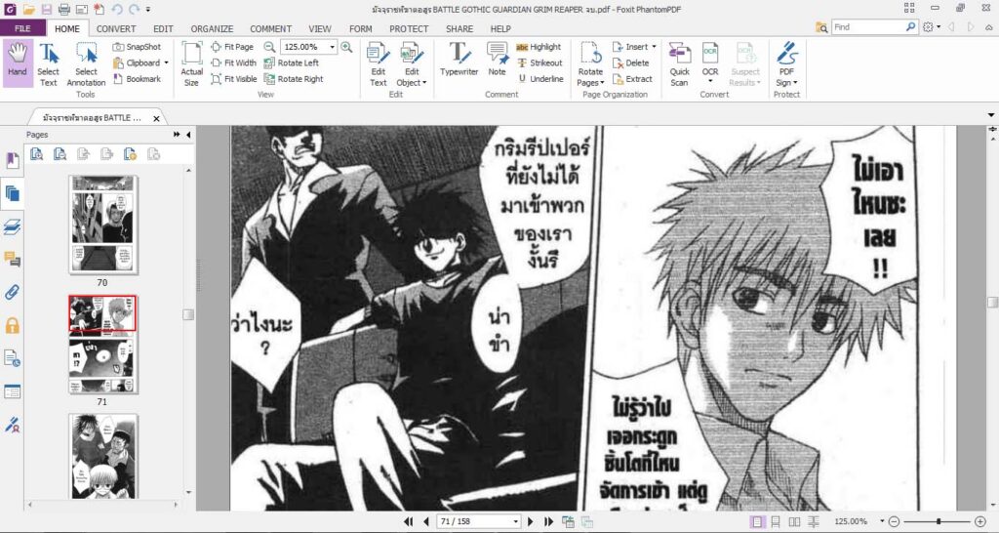Screen dimensions: 999x533
Task: Choose Fit Page view
Action: (x=232, y=47)
